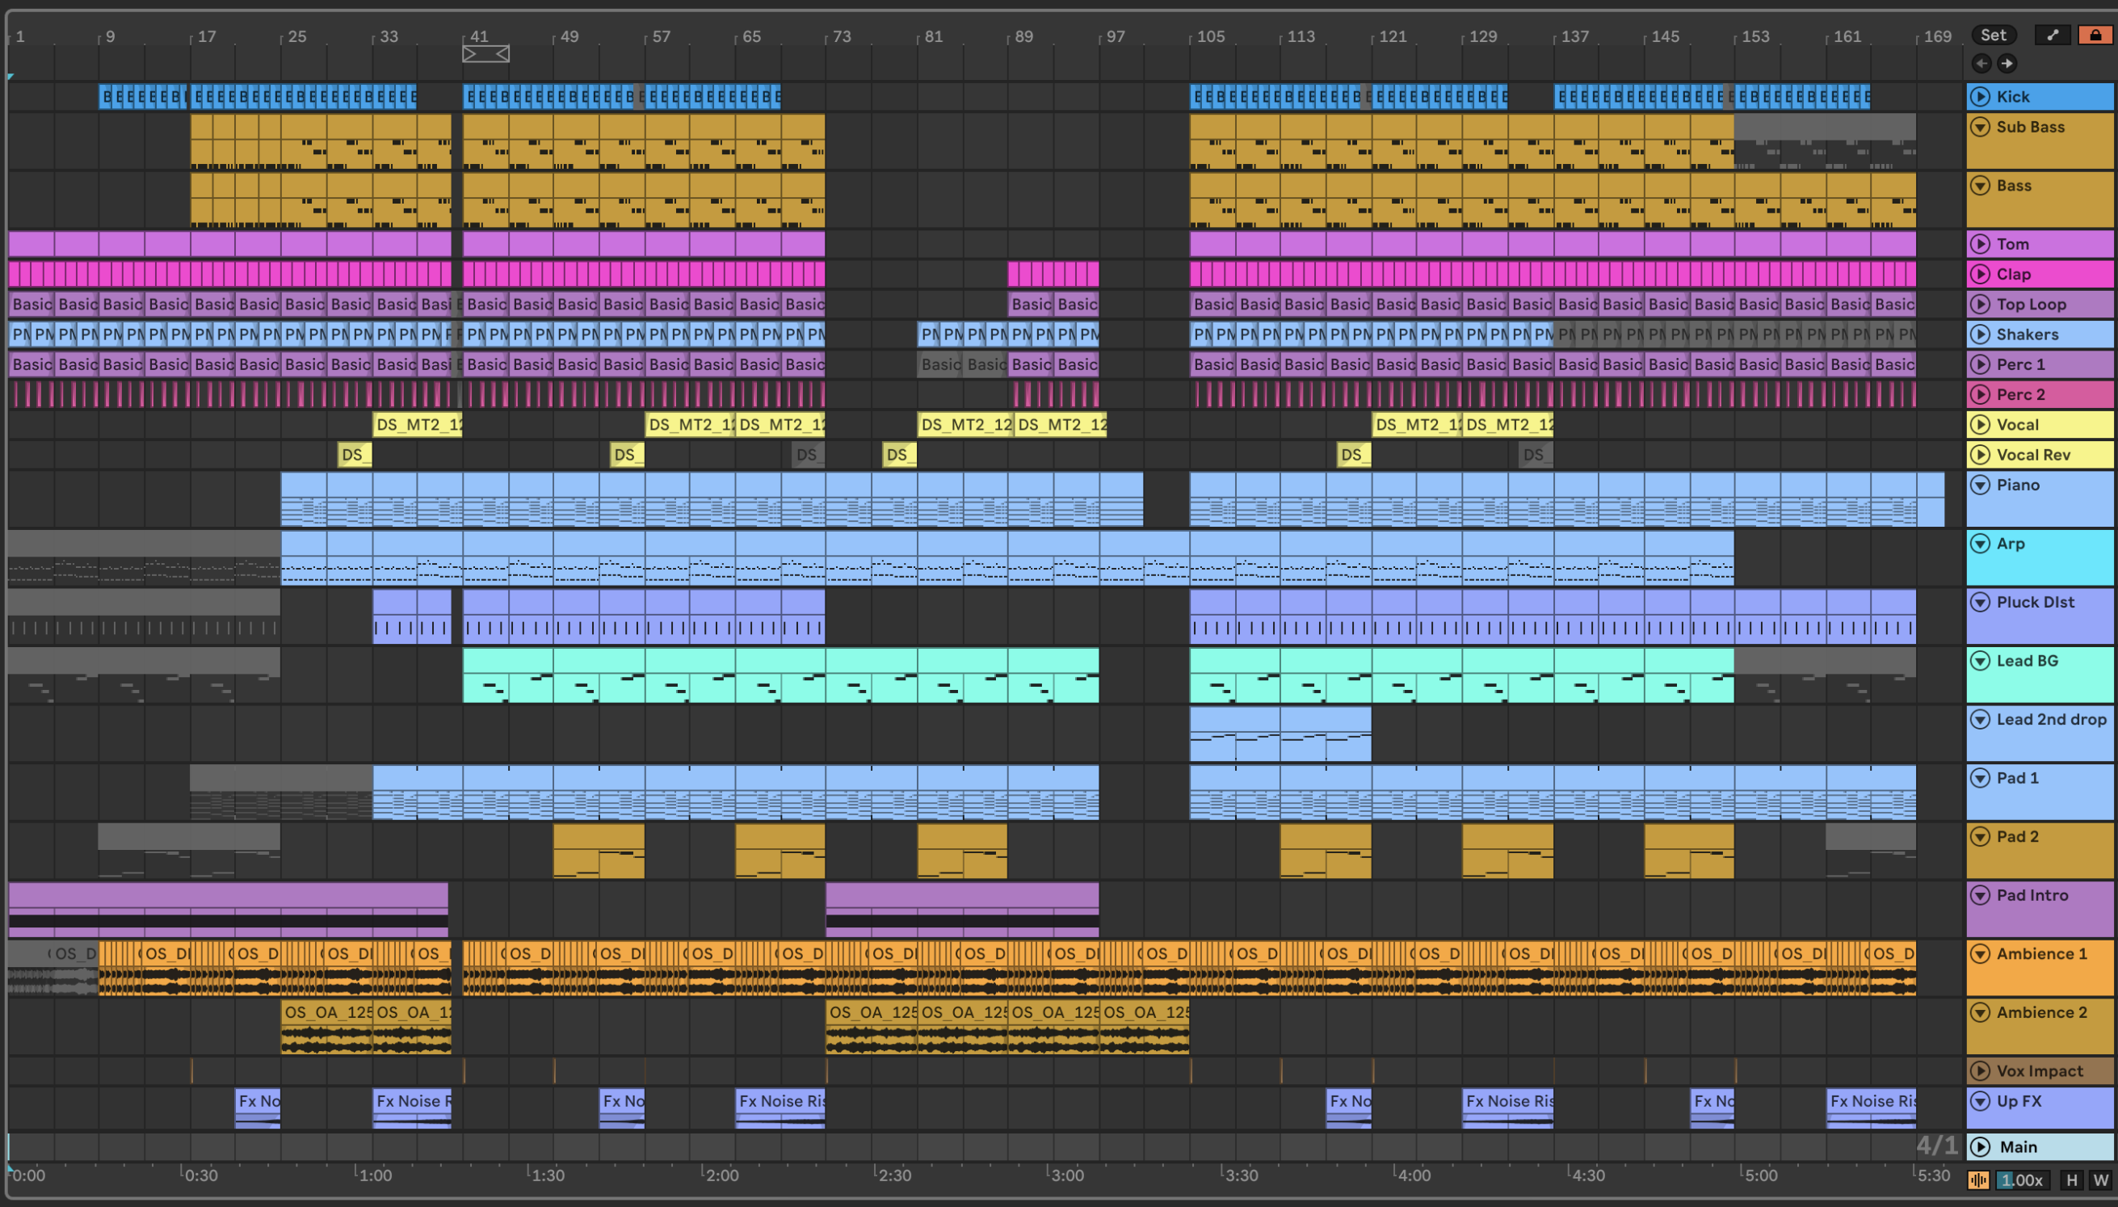Click the Set locator button
The height and width of the screenshot is (1207, 2118).
1993,35
